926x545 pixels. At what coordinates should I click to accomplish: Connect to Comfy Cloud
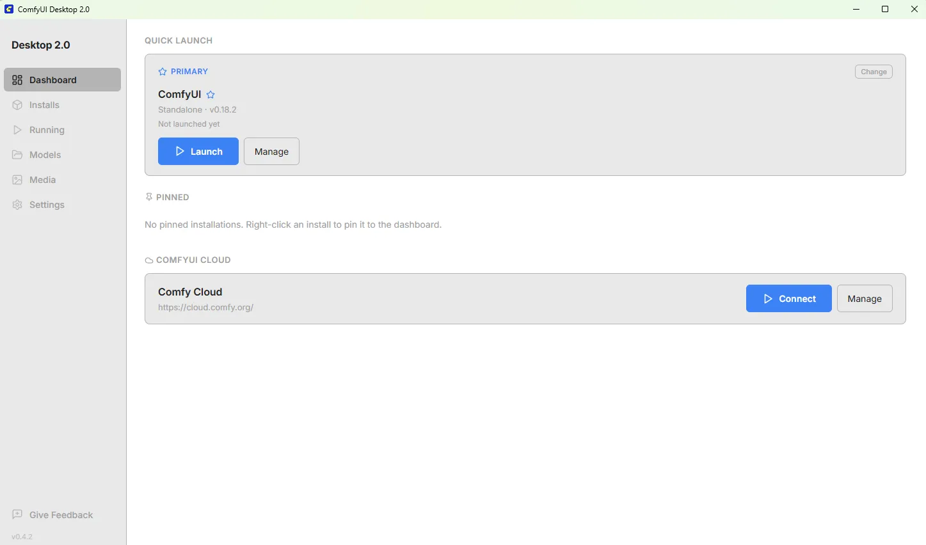(788, 298)
